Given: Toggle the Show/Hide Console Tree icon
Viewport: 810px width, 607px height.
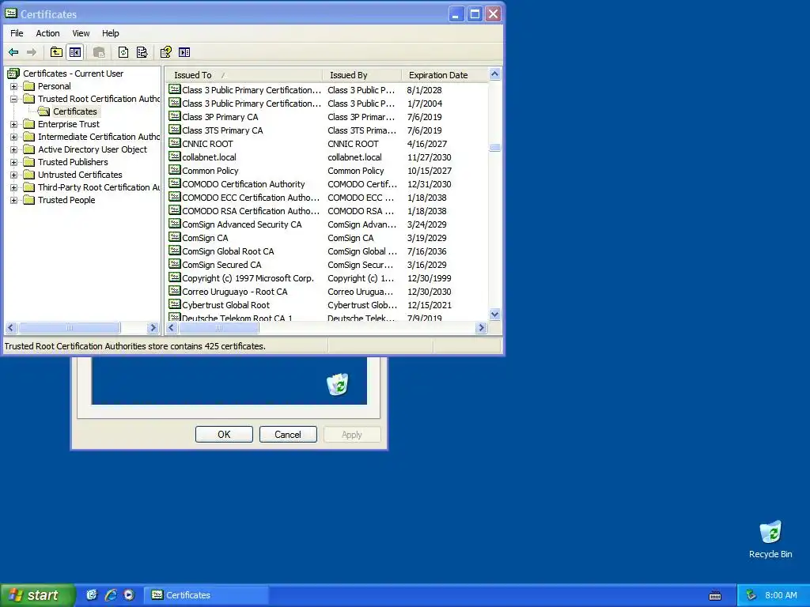Looking at the screenshot, I should click(75, 52).
